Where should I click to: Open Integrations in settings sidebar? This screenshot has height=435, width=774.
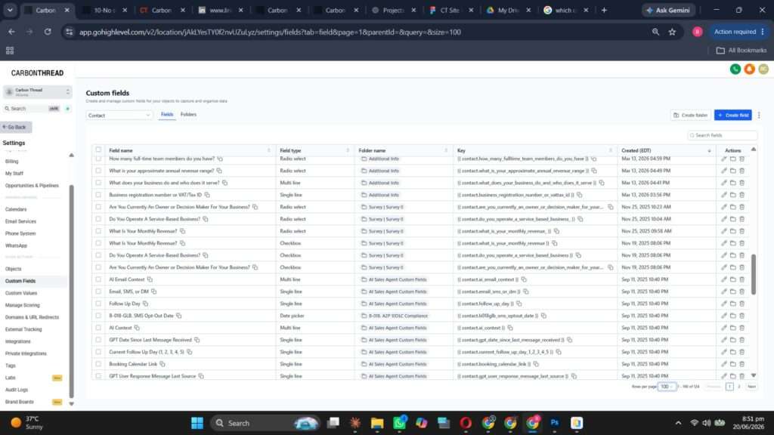18,341
